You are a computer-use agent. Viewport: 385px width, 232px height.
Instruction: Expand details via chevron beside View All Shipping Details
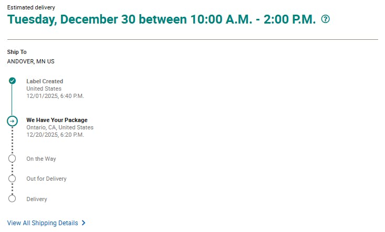[84, 223]
